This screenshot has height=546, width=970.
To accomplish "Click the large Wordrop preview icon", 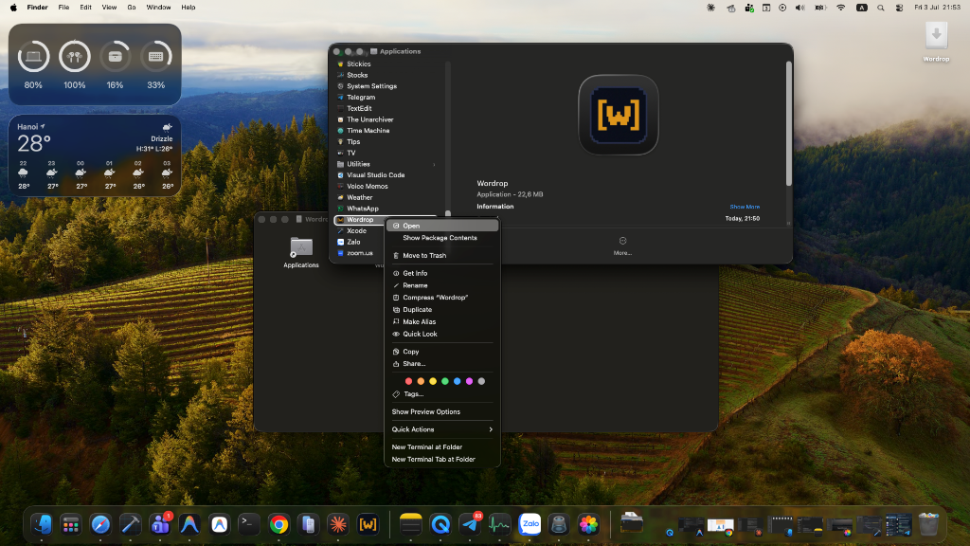I will click(x=618, y=115).
